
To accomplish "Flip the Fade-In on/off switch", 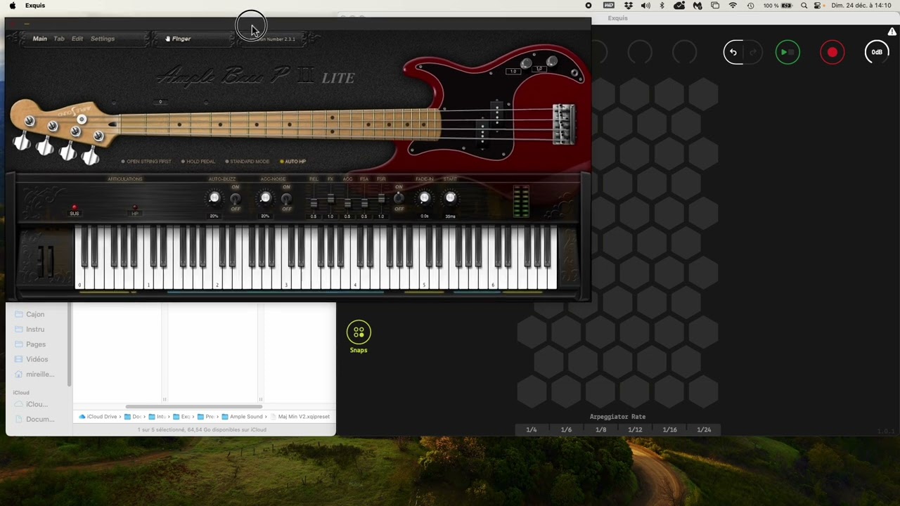I will point(399,198).
